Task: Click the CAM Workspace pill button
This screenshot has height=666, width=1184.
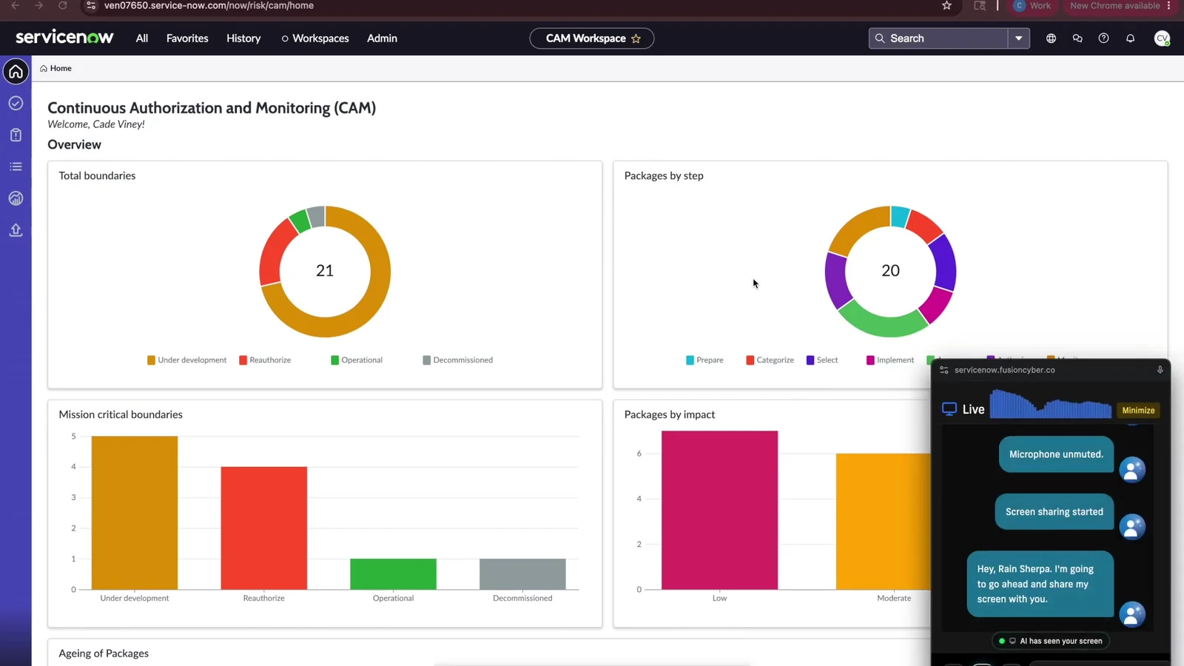Action: click(x=591, y=38)
